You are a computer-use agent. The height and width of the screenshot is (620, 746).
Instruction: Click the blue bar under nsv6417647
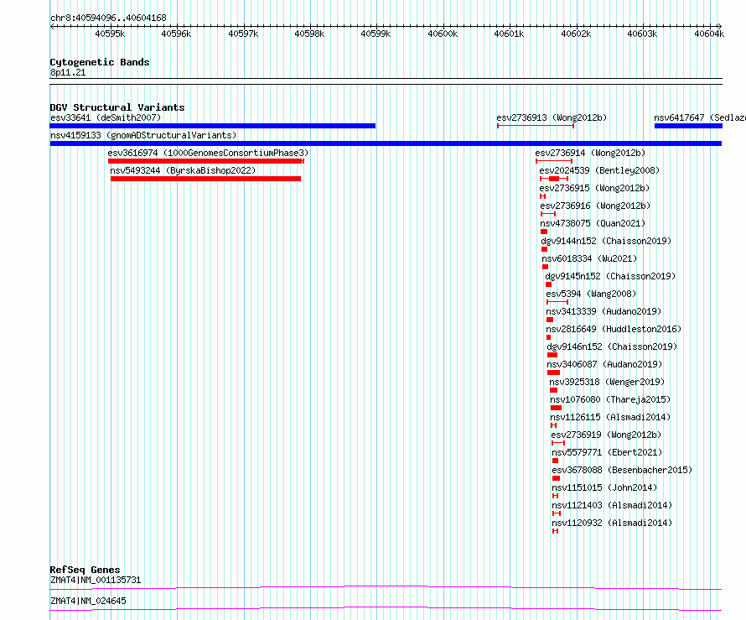(x=688, y=126)
